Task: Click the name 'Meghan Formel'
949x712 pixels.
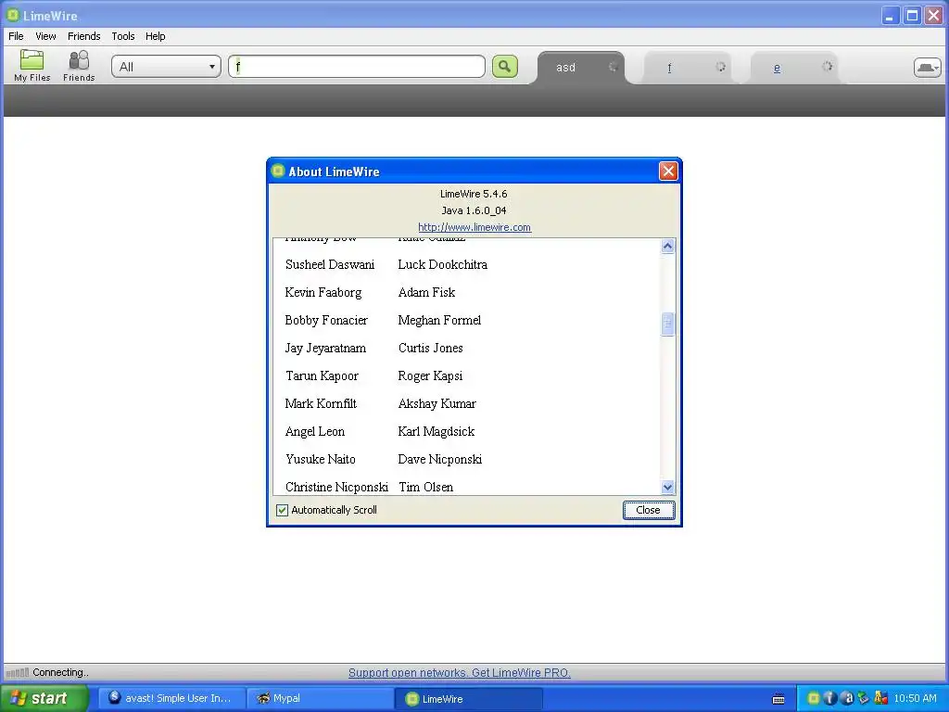Action: [439, 320]
